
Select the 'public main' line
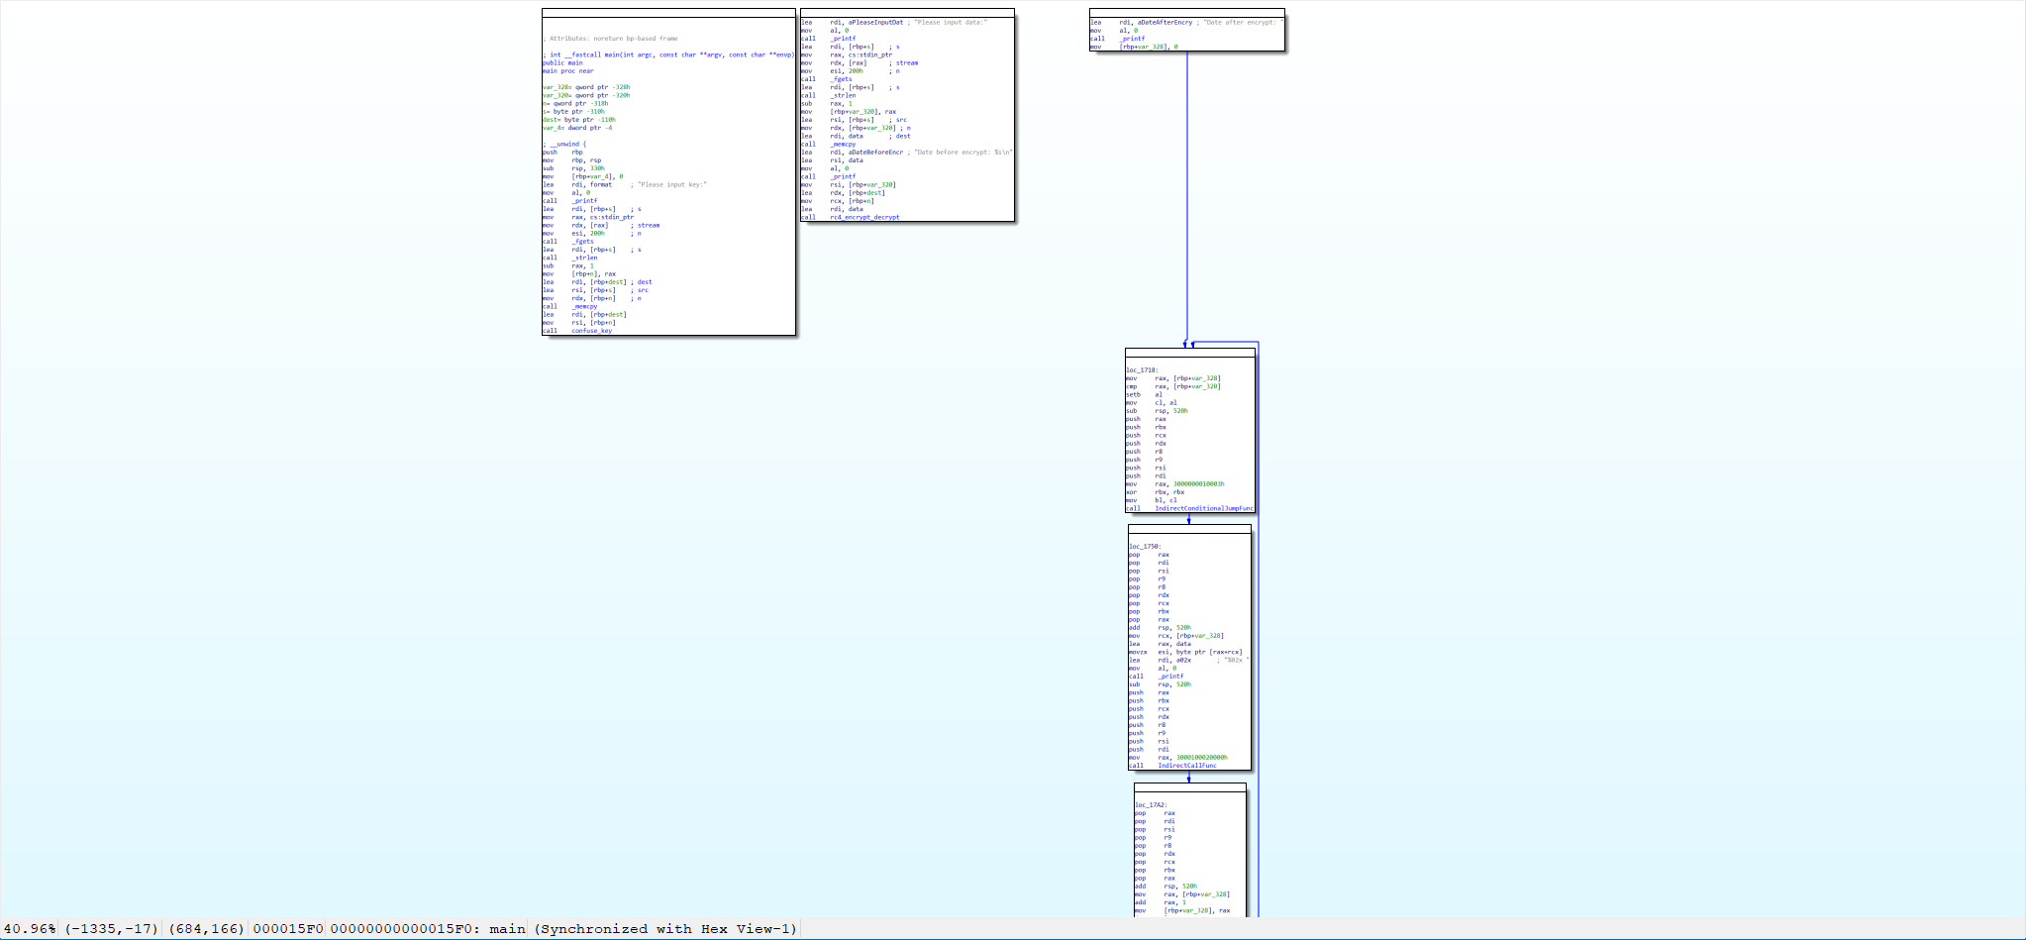562,62
